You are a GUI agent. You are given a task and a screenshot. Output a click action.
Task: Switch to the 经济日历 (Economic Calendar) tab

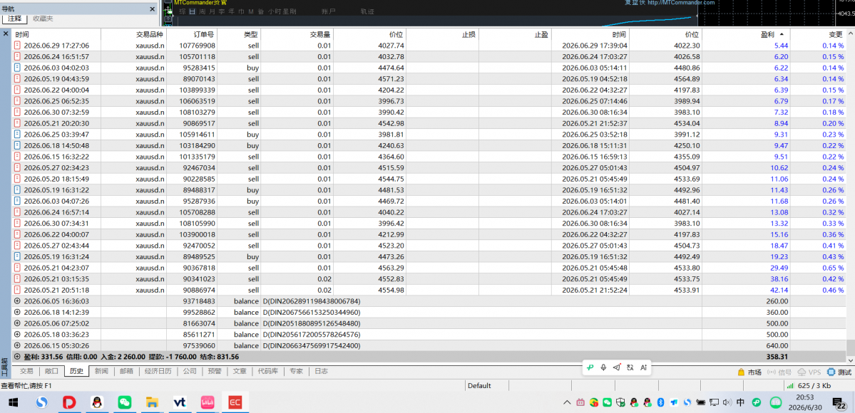tap(158, 372)
